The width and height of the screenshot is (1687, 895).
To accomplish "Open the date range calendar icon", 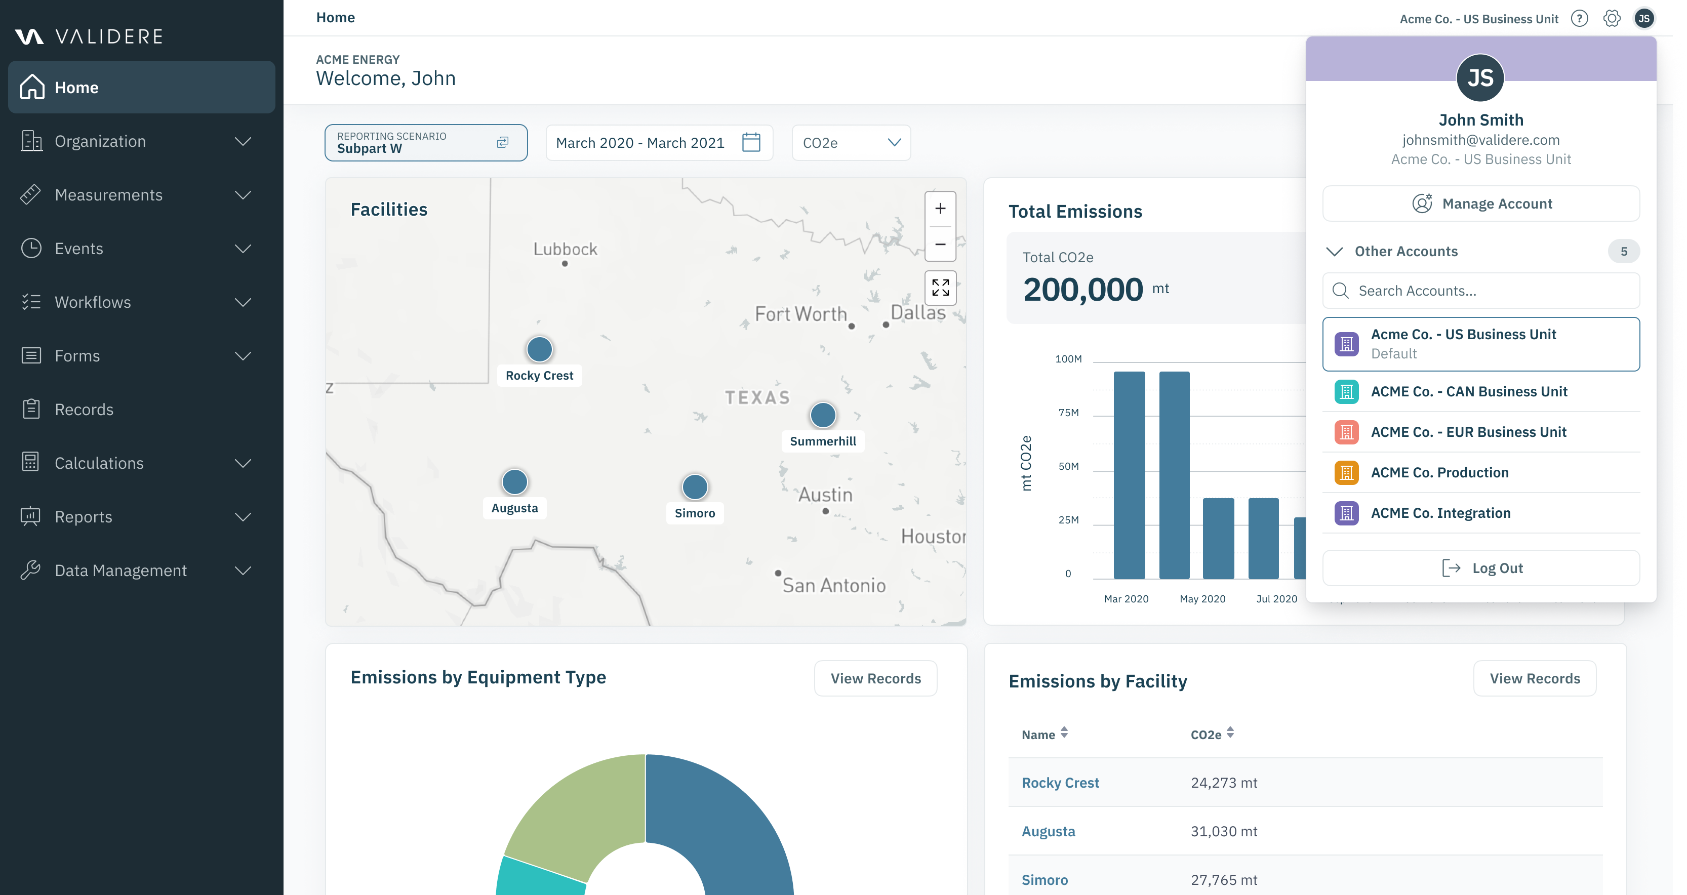I will 751,142.
